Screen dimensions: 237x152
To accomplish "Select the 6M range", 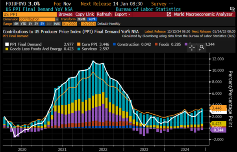I will pyautogui.click(x=16, y=24).
